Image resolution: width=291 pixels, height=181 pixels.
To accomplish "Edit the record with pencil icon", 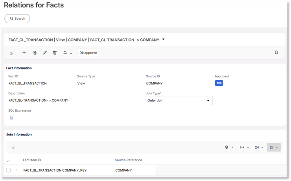I will click(44, 53).
